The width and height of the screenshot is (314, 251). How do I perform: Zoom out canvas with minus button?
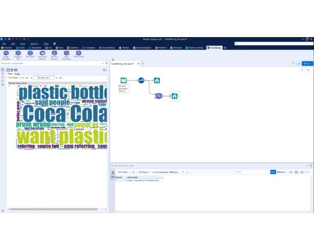coord(303,70)
